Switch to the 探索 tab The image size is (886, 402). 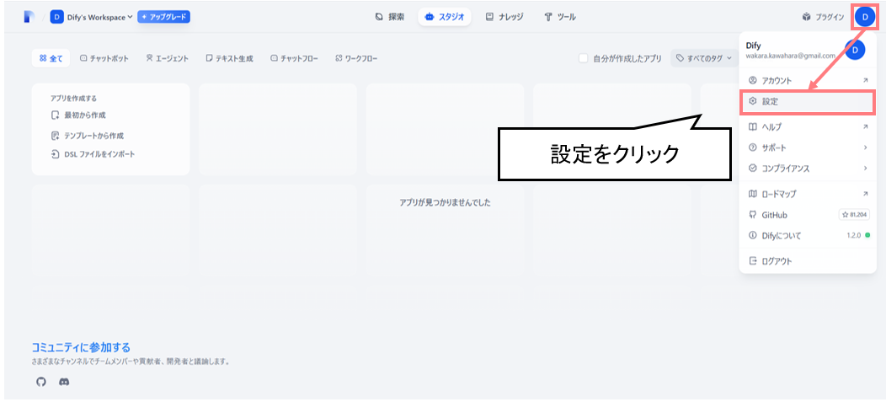tap(390, 17)
